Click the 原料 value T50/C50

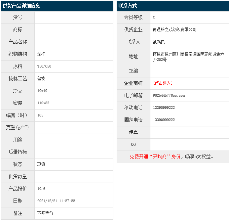pyautogui.click(x=44, y=66)
